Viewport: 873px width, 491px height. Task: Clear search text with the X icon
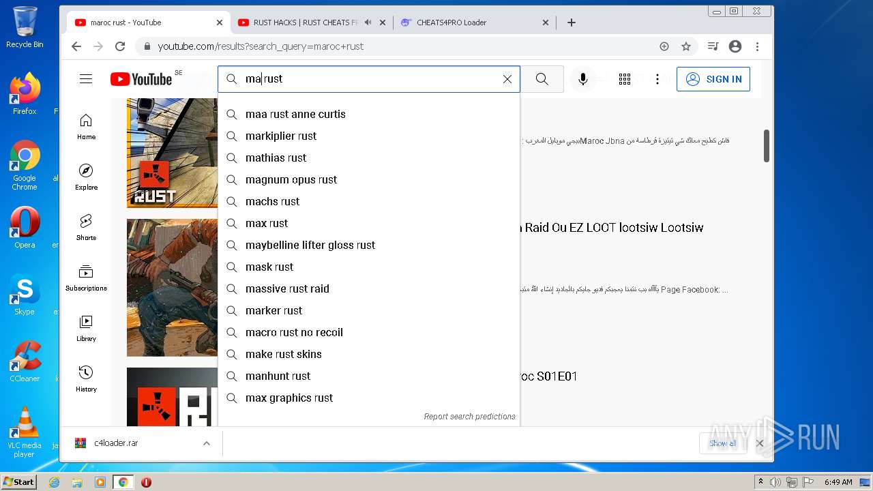click(x=507, y=79)
